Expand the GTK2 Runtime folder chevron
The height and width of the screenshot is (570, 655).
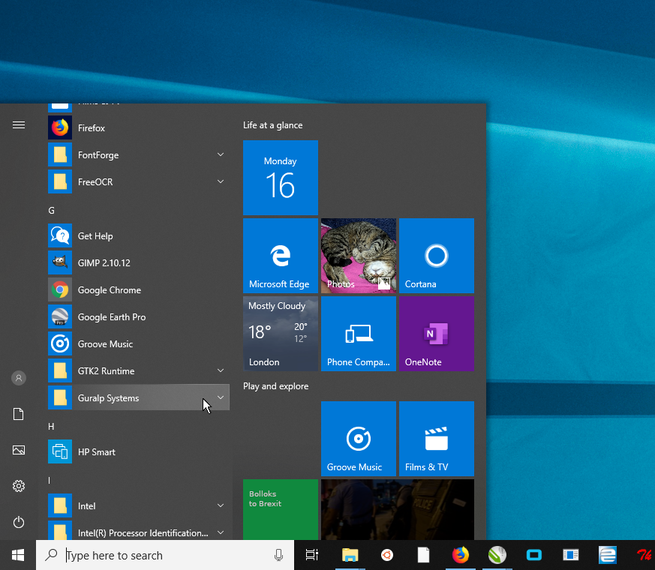pos(220,370)
